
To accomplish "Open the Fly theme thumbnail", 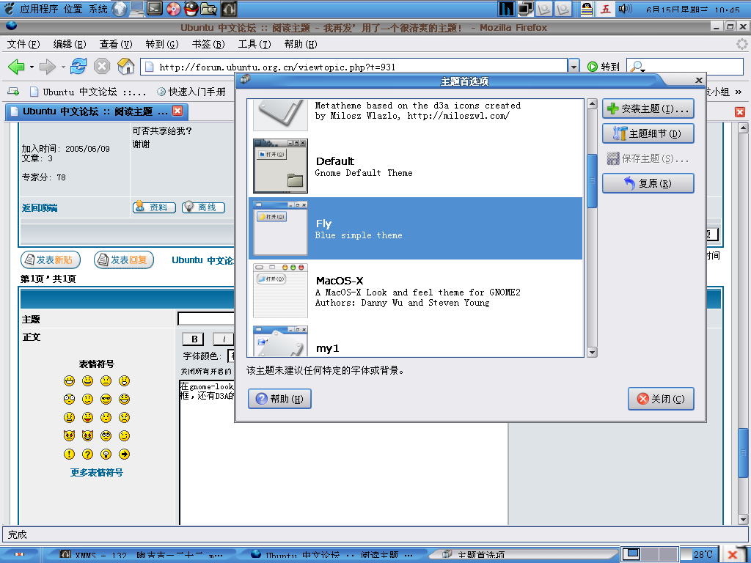I will pyautogui.click(x=280, y=229).
